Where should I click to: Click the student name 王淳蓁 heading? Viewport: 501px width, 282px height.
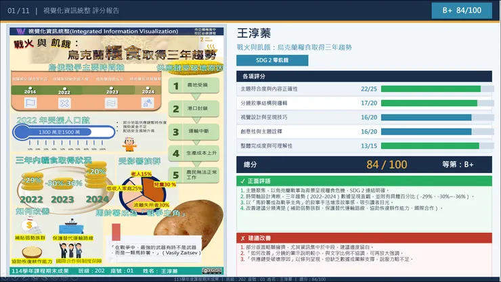[x=254, y=33]
